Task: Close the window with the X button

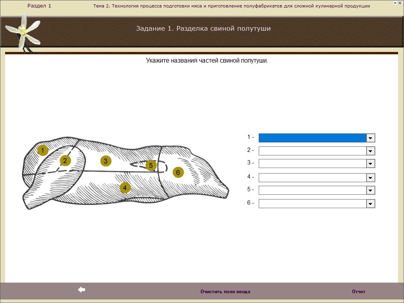Action: pos(400,3)
